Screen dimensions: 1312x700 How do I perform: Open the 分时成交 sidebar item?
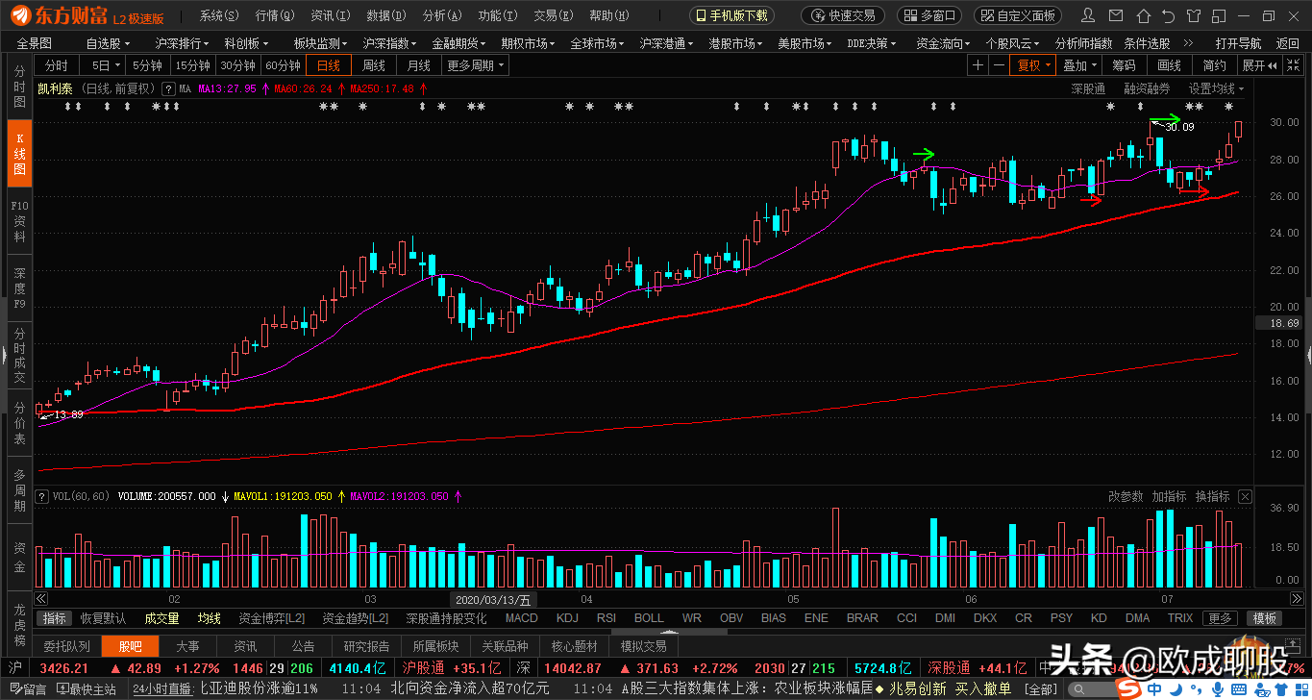[19, 355]
